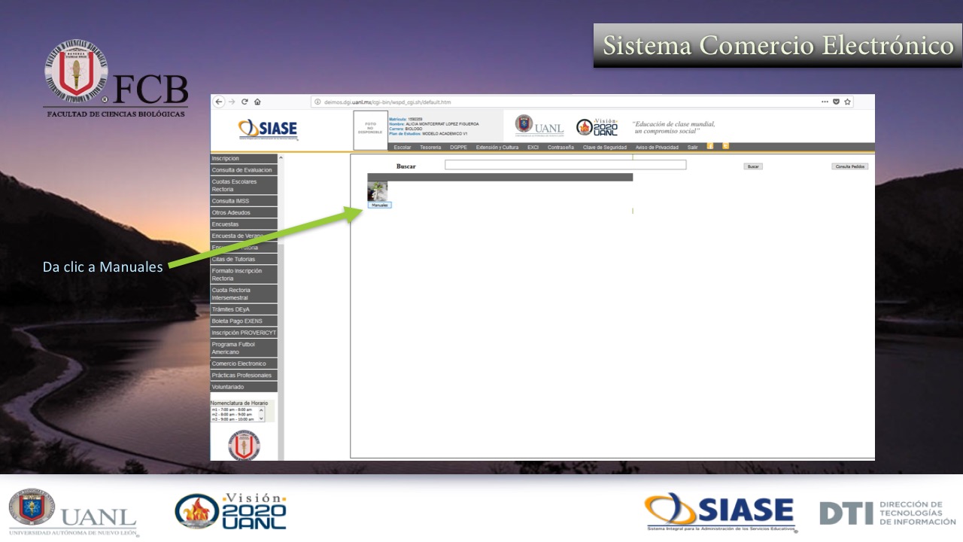Click the Nomenclatura de Horario list scroll-up arrow

pos(262,410)
